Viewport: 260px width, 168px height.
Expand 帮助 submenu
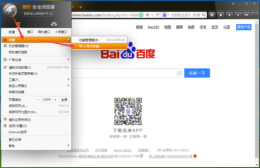point(36,146)
